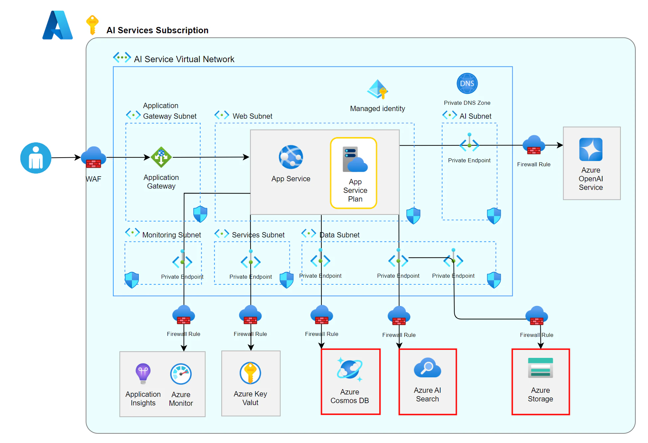This screenshot has height=443, width=648.
Task: Select the App Service Plan icon
Action: 355,159
